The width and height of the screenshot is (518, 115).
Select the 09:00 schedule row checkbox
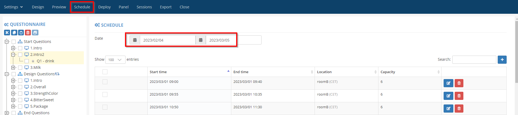coord(105,82)
